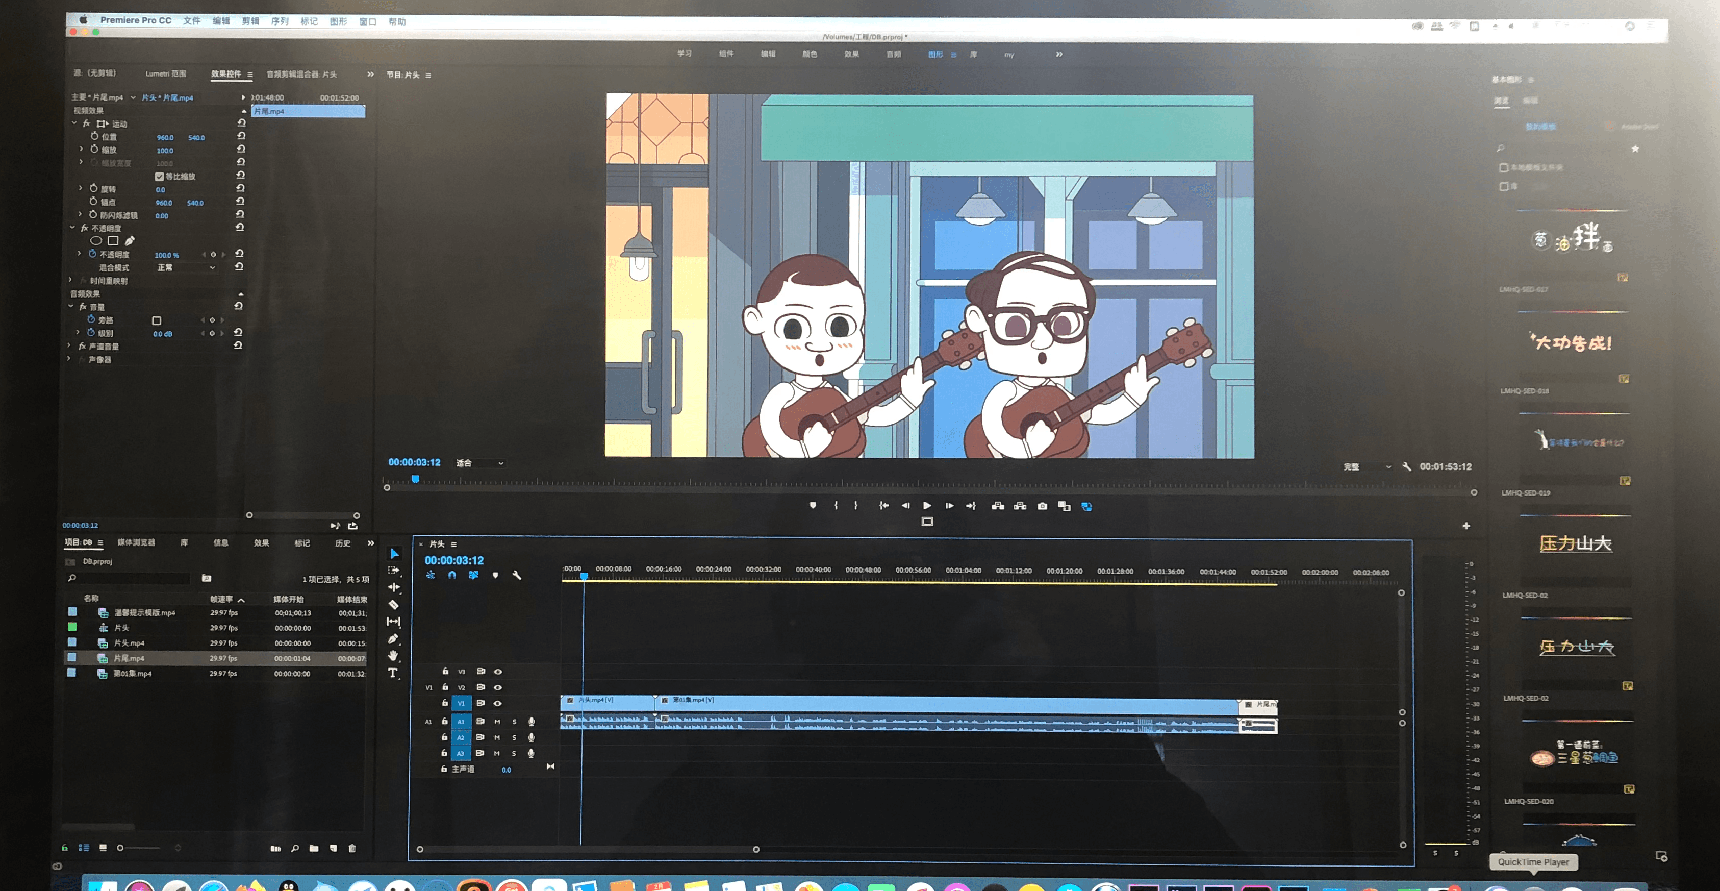Screen dimensions: 1720x891
Task: Open the 颜色 workspace
Action: coord(810,54)
